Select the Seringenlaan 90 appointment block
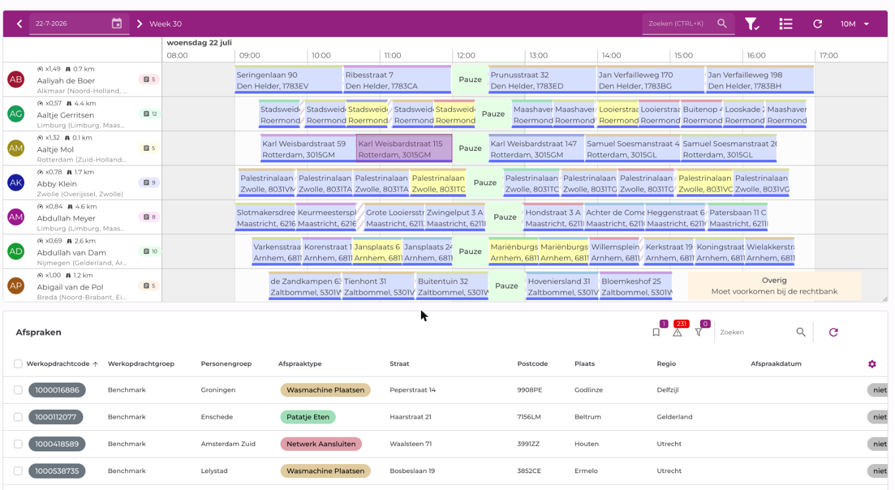The height and width of the screenshot is (490, 895). [x=289, y=80]
